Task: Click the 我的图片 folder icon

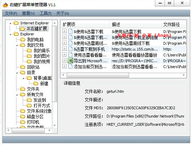Action: (29, 56)
